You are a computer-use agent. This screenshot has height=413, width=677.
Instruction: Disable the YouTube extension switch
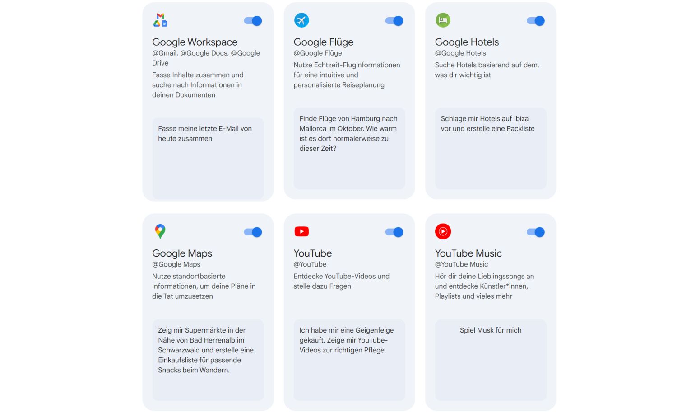point(394,232)
